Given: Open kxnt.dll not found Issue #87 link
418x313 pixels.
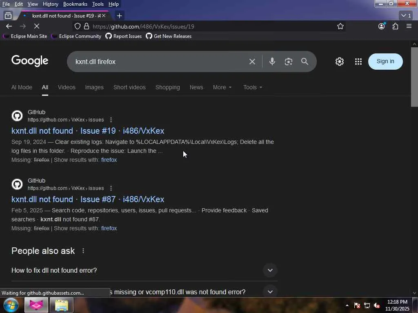Looking at the screenshot, I should point(88,199).
